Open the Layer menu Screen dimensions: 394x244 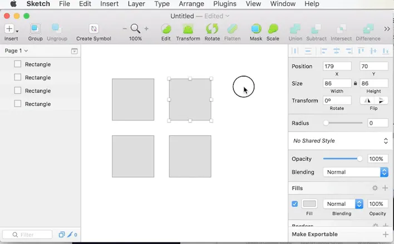[136, 4]
